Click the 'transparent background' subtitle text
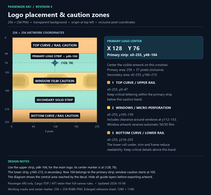211x195 pixels. [50, 22]
